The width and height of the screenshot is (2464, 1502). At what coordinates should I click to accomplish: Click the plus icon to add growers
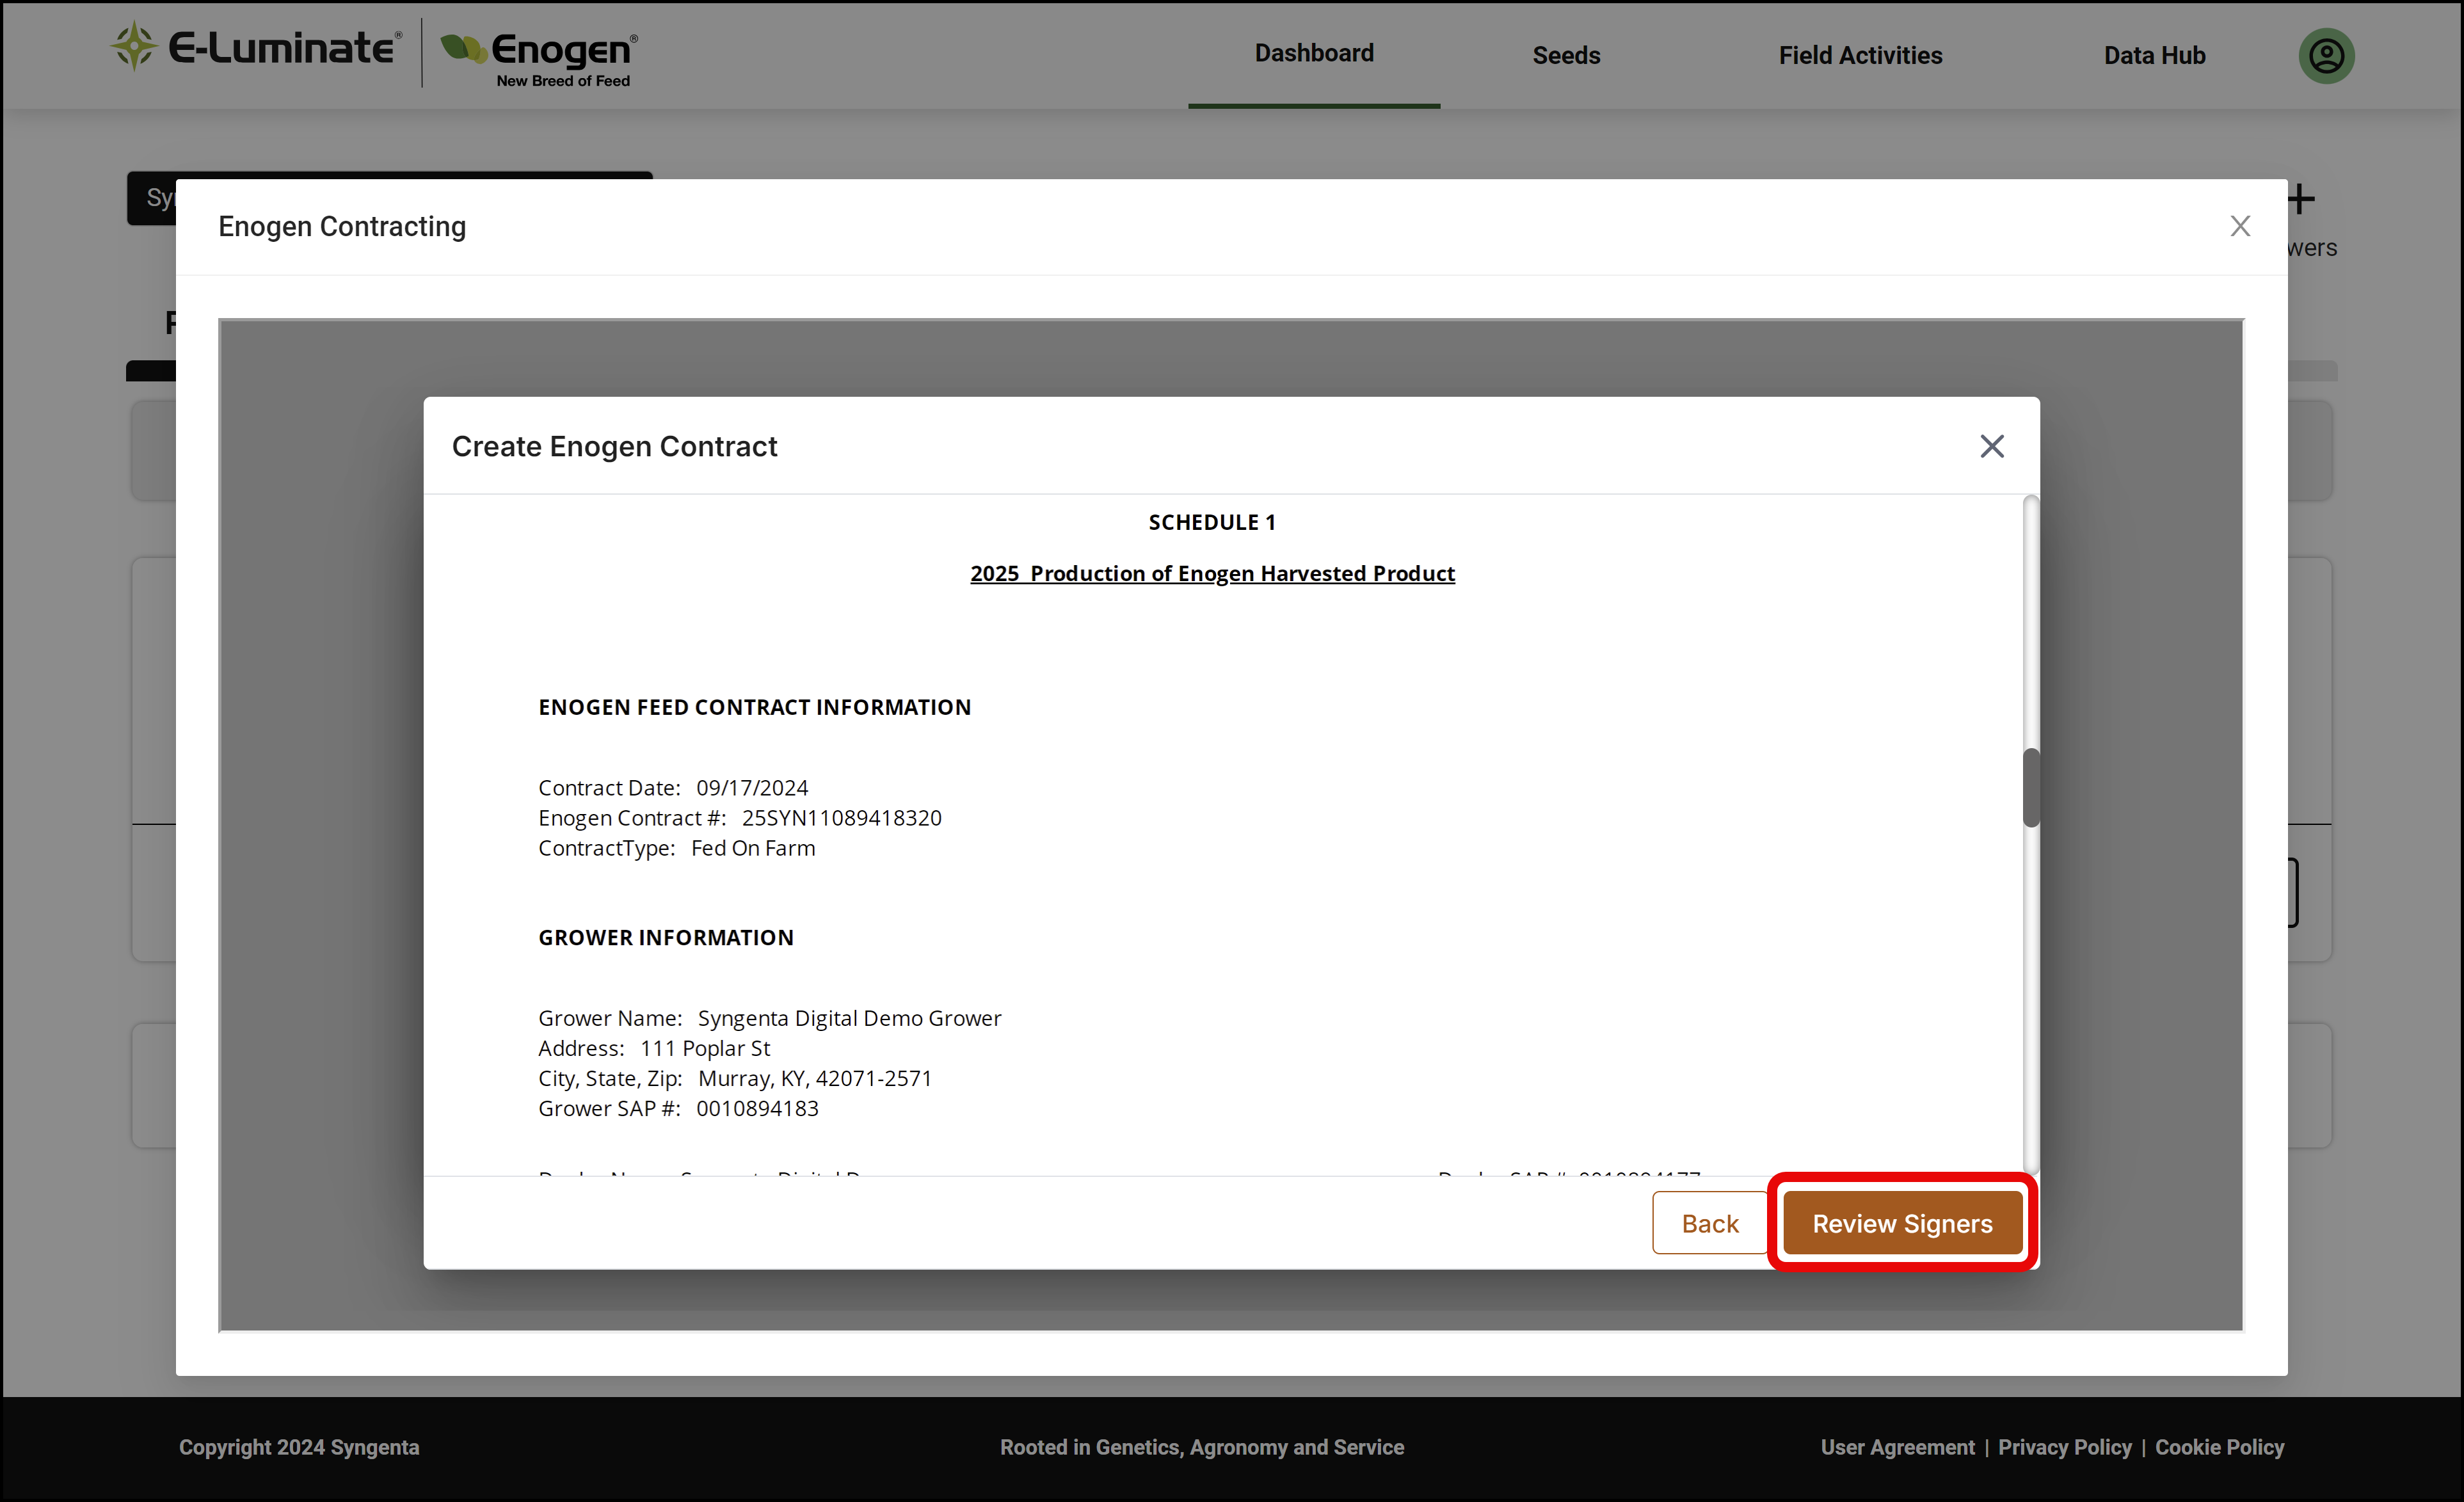click(x=2301, y=199)
